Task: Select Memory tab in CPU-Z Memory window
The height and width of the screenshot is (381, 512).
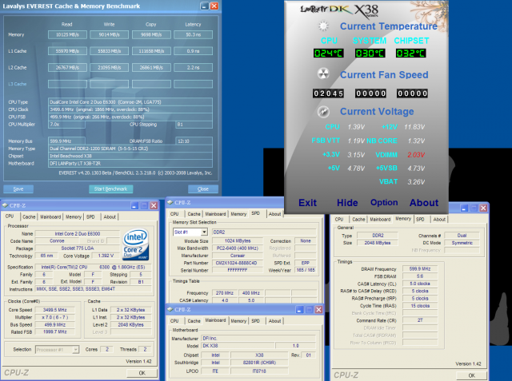Action: click(x=403, y=219)
